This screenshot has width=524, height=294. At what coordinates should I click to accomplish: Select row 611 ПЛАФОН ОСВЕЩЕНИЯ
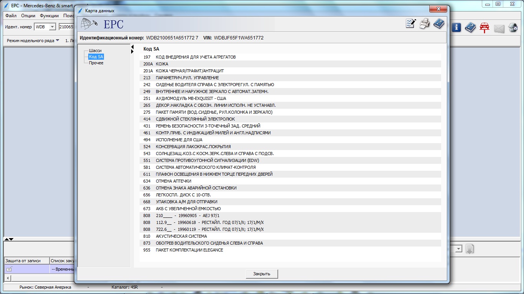(x=290, y=174)
